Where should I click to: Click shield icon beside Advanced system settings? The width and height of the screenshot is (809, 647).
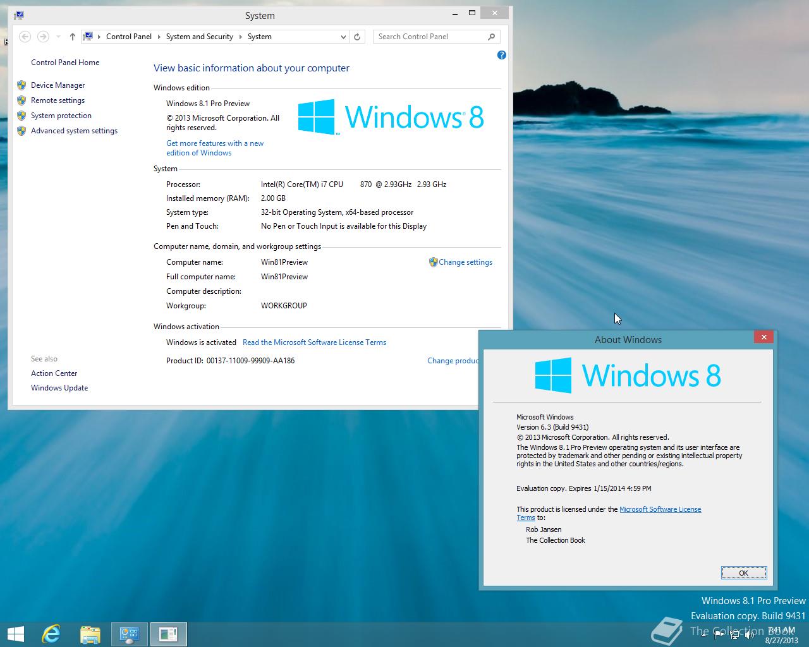click(x=21, y=131)
